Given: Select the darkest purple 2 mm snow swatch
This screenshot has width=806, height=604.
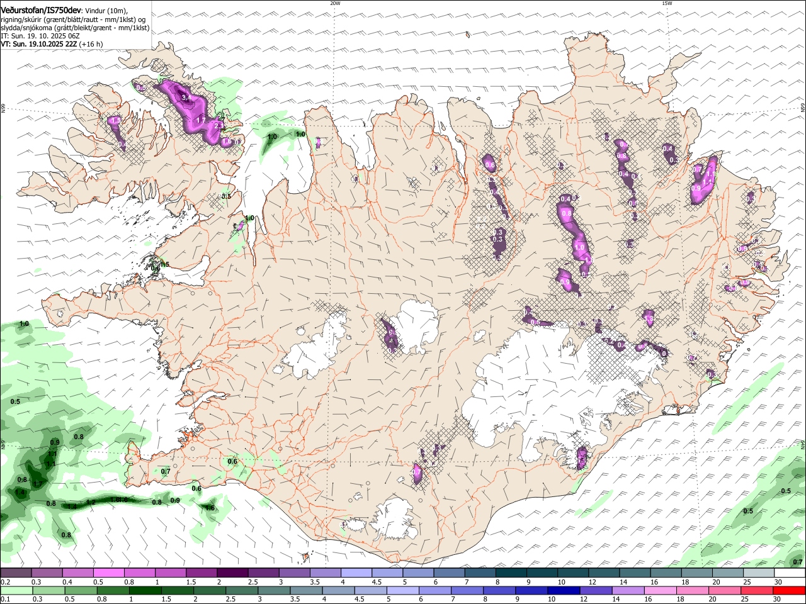Looking at the screenshot, I should 232,573.
